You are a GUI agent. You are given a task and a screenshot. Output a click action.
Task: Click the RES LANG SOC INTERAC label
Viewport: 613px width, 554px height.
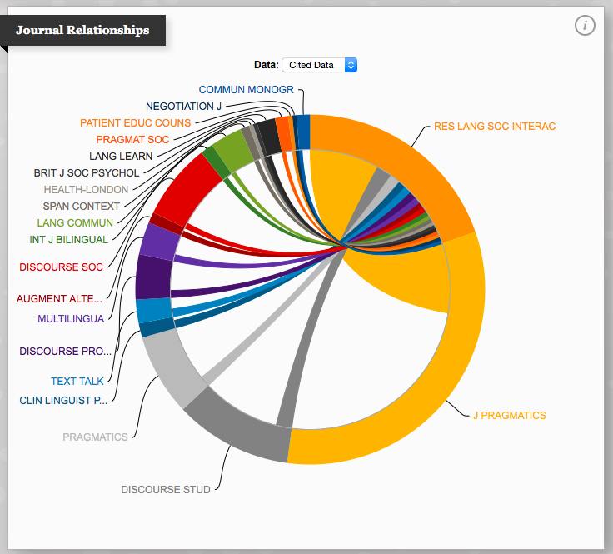pyautogui.click(x=494, y=127)
